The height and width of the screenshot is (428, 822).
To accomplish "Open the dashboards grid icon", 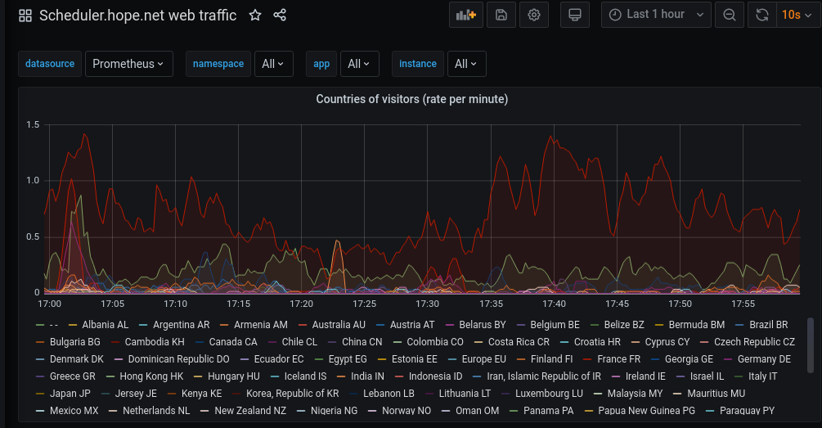I will 25,16.
